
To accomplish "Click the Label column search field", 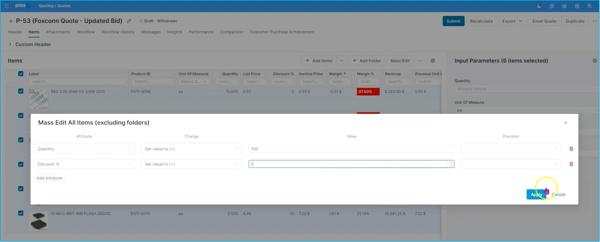I will (77, 81).
